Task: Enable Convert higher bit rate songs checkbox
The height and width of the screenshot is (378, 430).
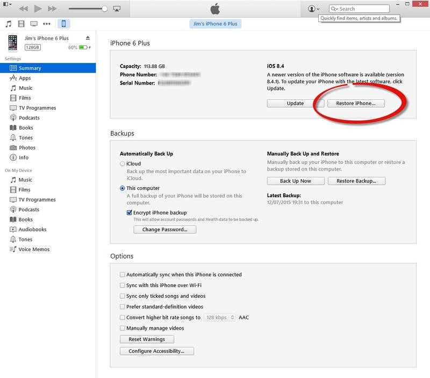Action: pos(123,317)
